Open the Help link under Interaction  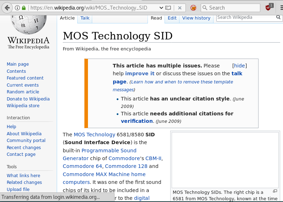[x=11, y=127]
